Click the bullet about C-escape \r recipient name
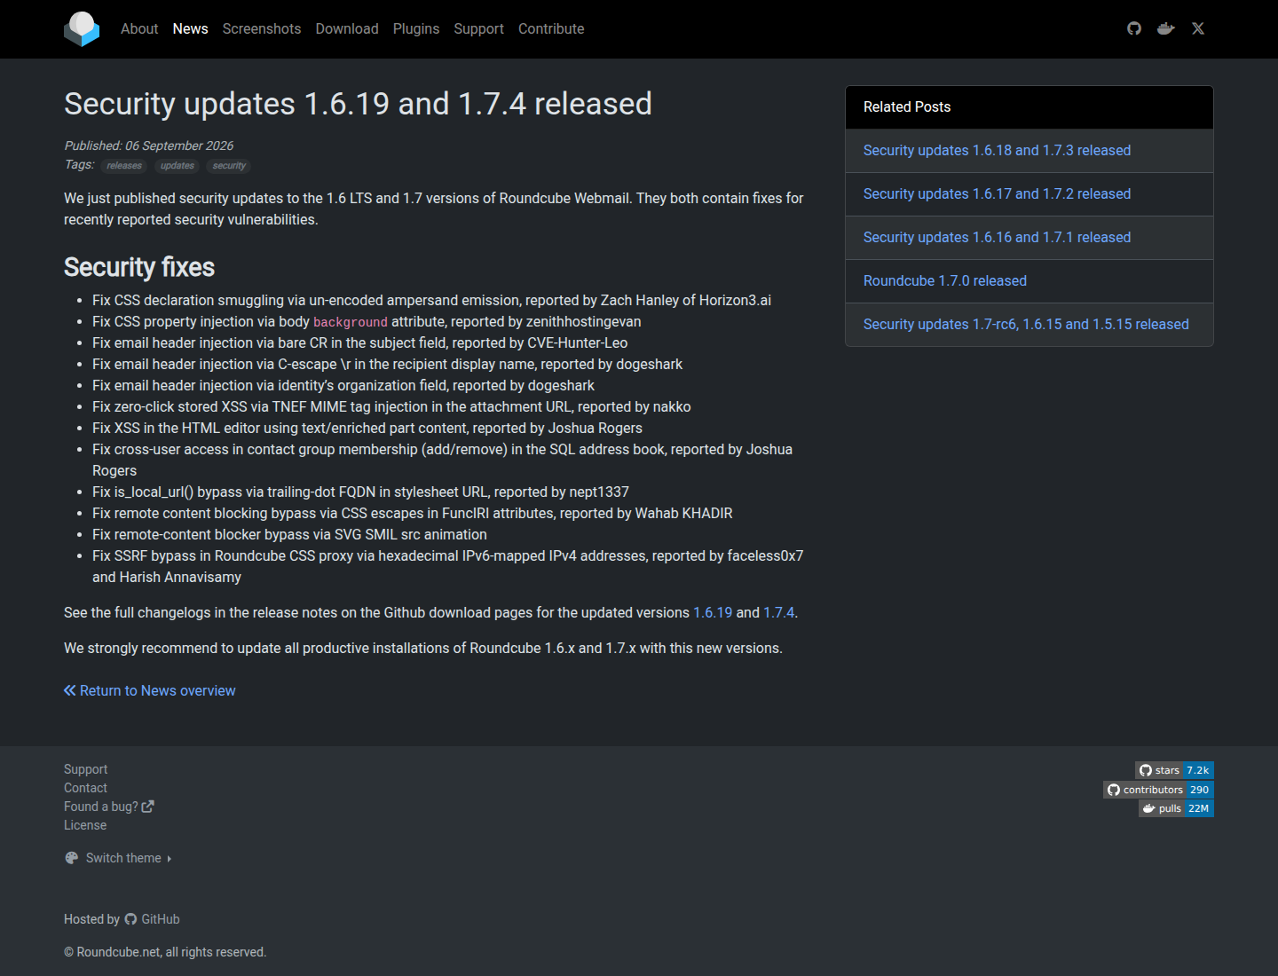 387,364
